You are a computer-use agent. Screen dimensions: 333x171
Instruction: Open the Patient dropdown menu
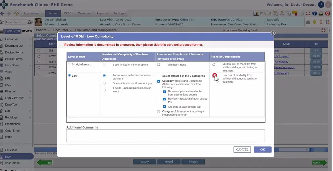coord(54,13)
